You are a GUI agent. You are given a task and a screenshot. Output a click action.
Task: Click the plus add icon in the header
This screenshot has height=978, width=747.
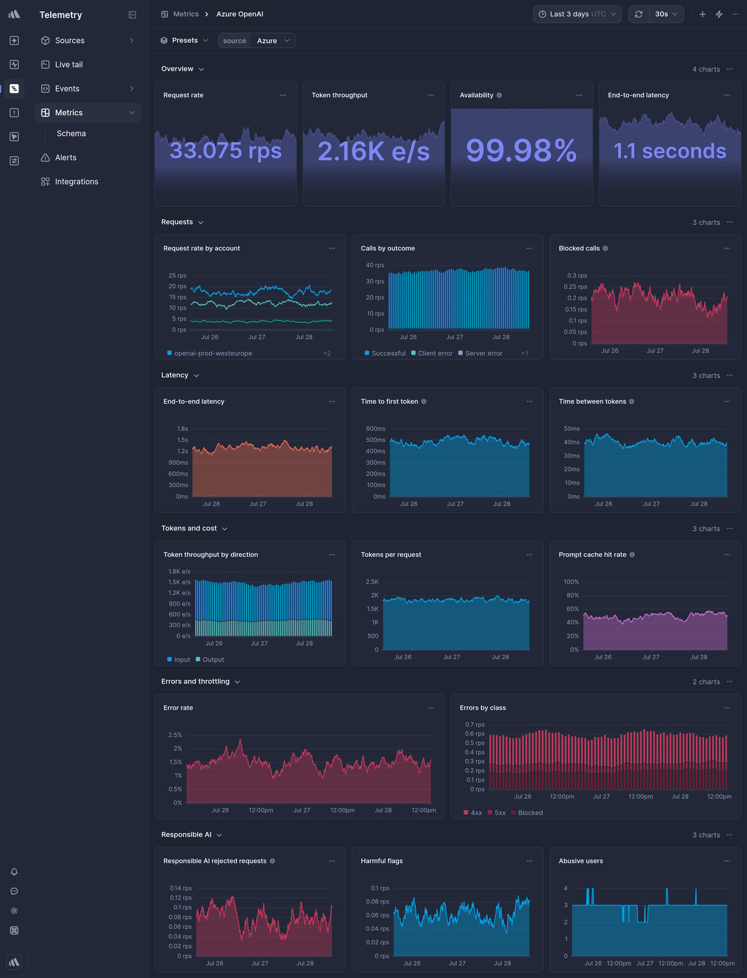pyautogui.click(x=702, y=14)
